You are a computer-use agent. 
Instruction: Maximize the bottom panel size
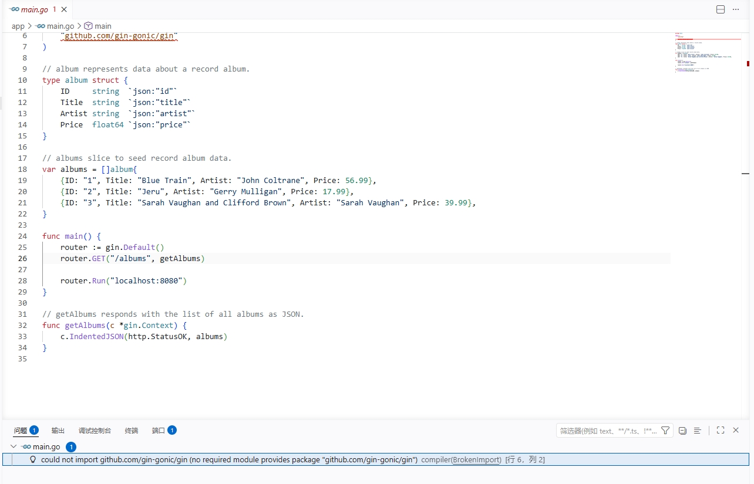pos(721,430)
